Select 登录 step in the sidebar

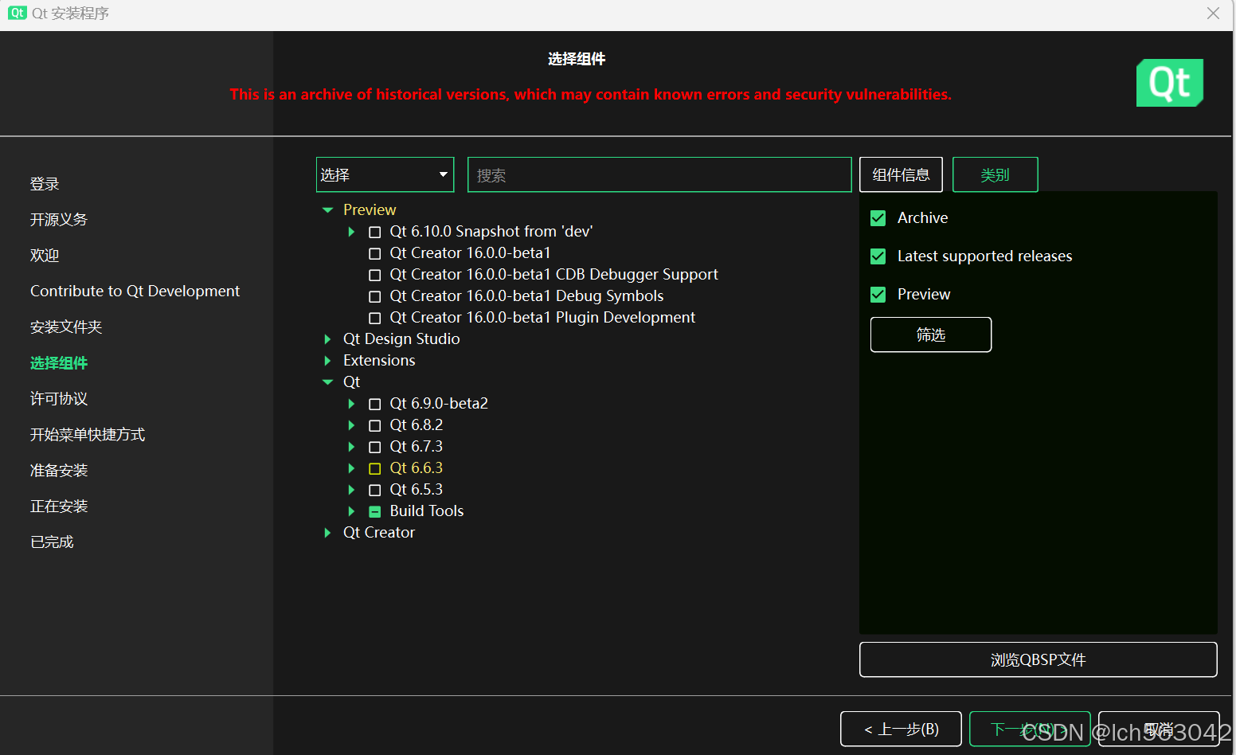[x=45, y=184]
